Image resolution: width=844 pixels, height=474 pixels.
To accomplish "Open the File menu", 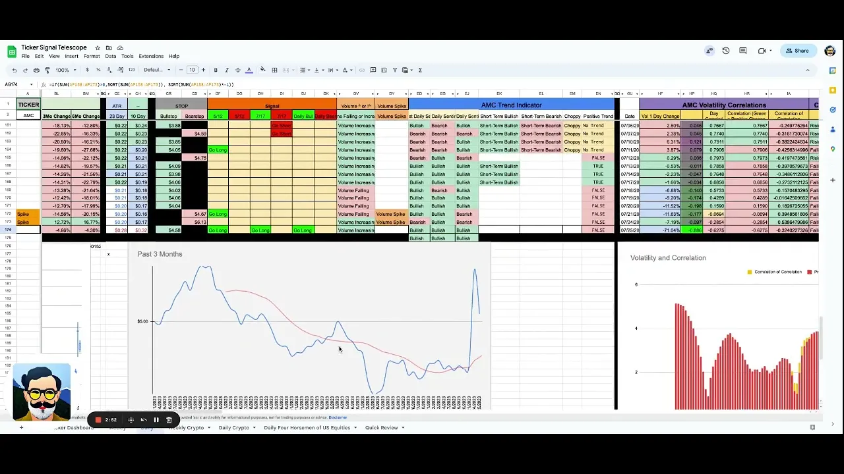I will (x=25, y=56).
